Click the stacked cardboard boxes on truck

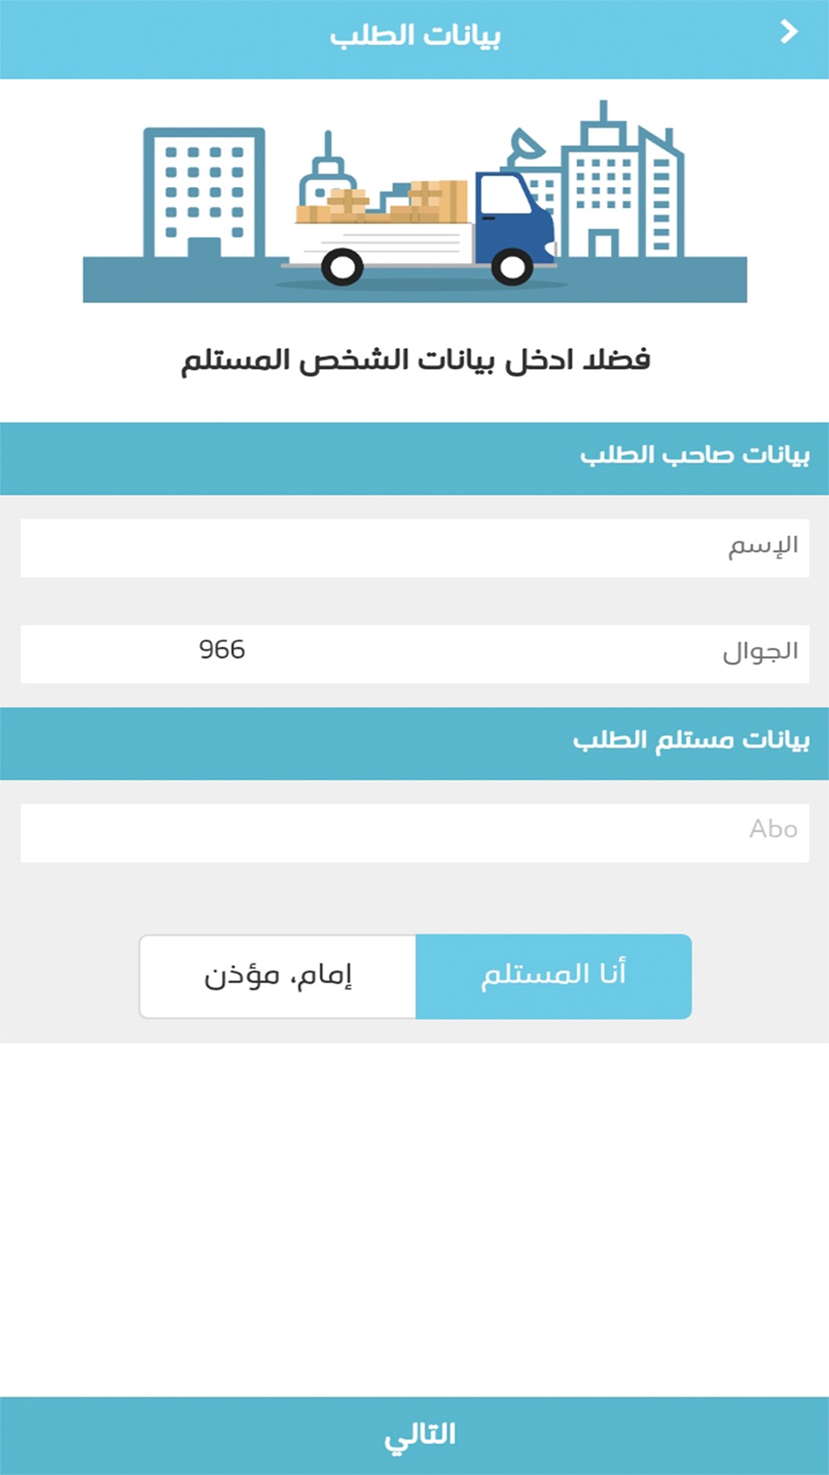pyautogui.click(x=381, y=202)
